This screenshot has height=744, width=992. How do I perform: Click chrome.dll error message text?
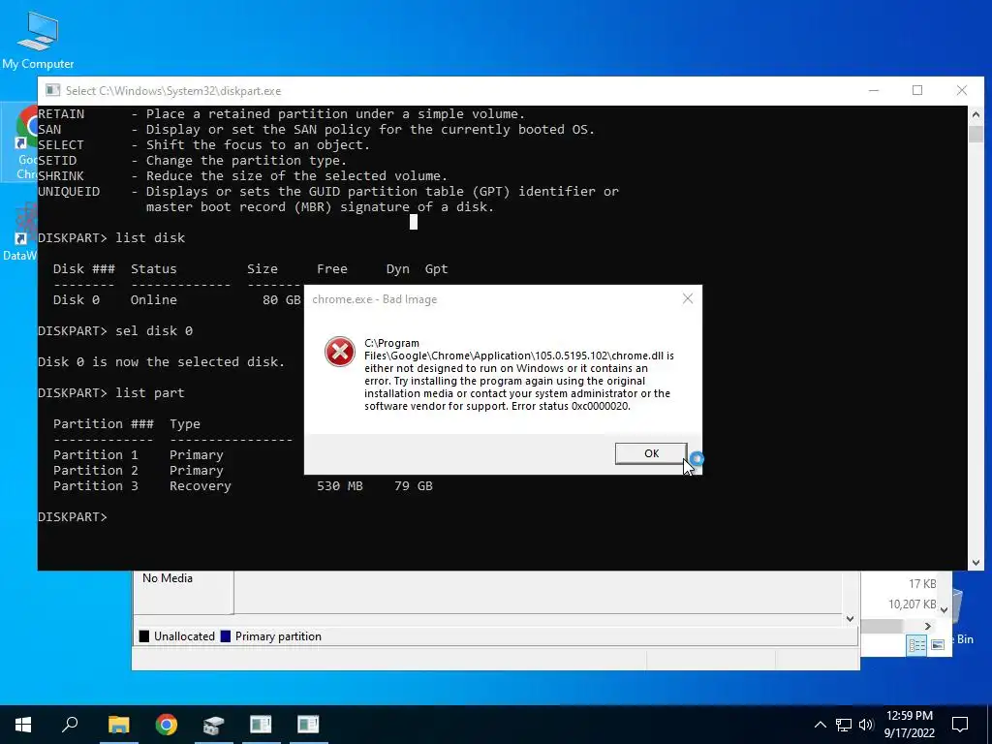click(519, 375)
